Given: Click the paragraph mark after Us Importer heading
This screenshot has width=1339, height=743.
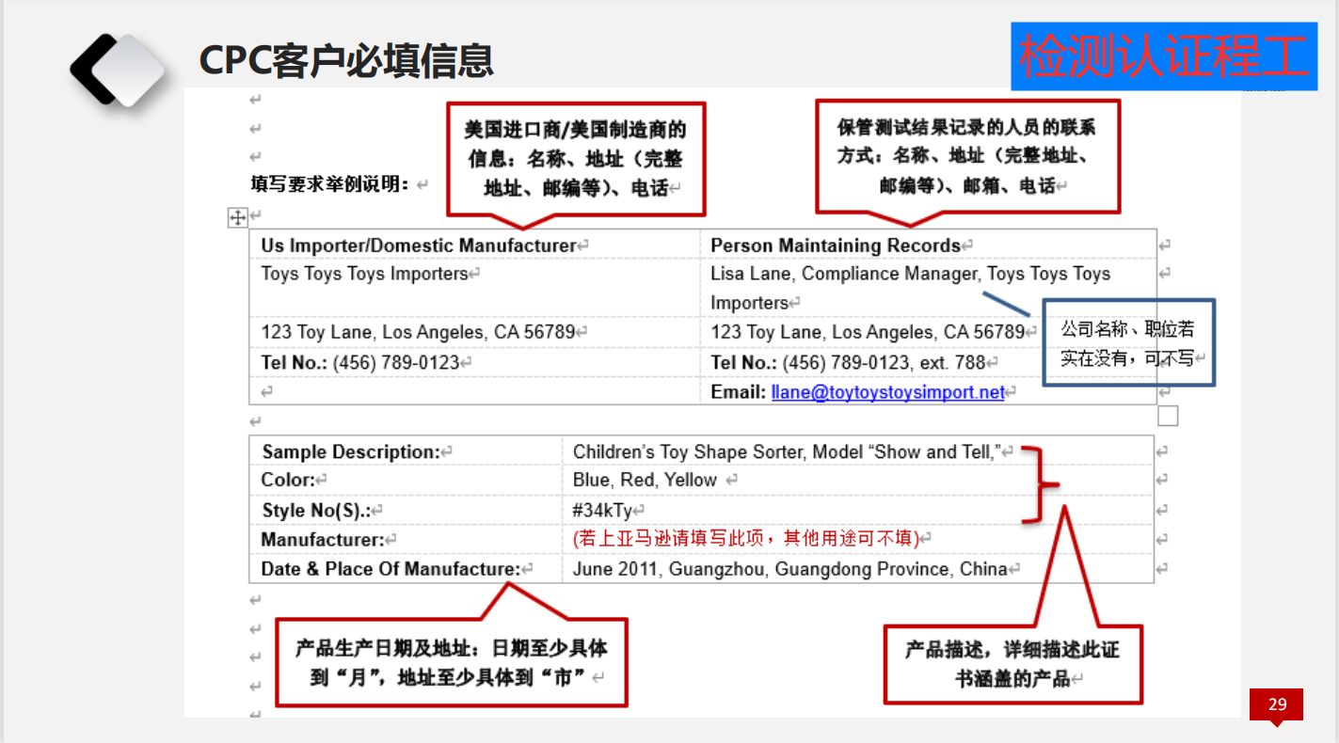Looking at the screenshot, I should 582,245.
